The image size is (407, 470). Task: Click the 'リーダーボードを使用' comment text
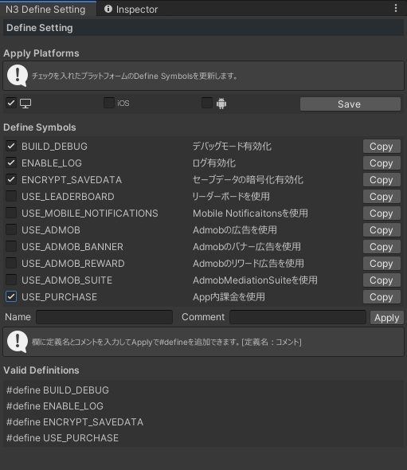pyautogui.click(x=231, y=196)
